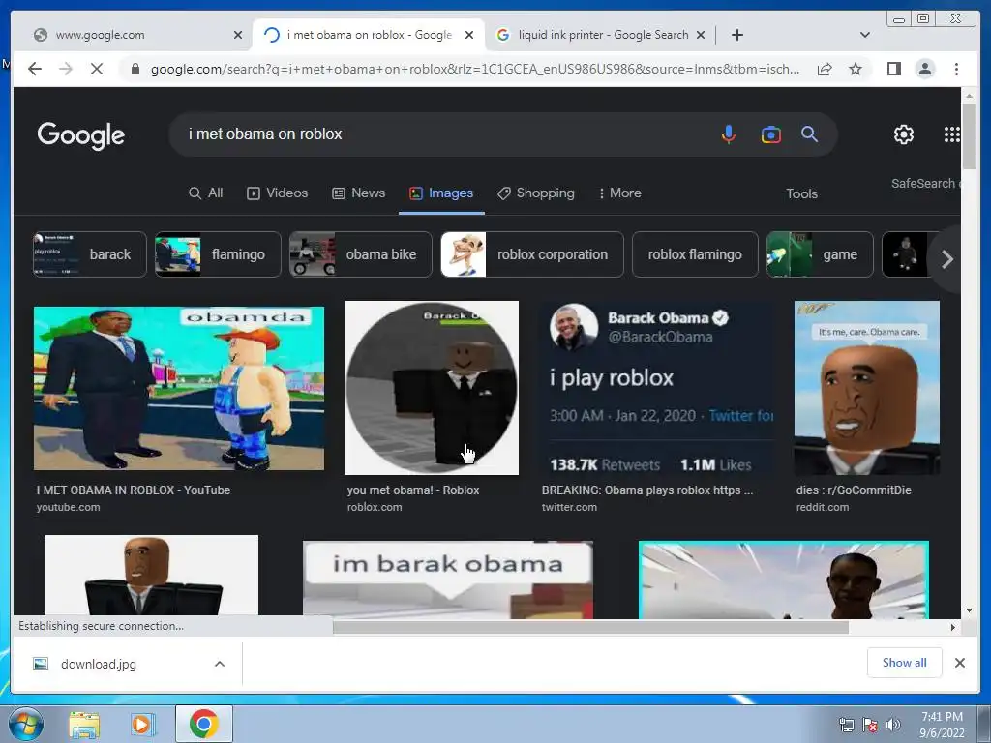
Task: Filter by game chip
Action: click(x=820, y=254)
